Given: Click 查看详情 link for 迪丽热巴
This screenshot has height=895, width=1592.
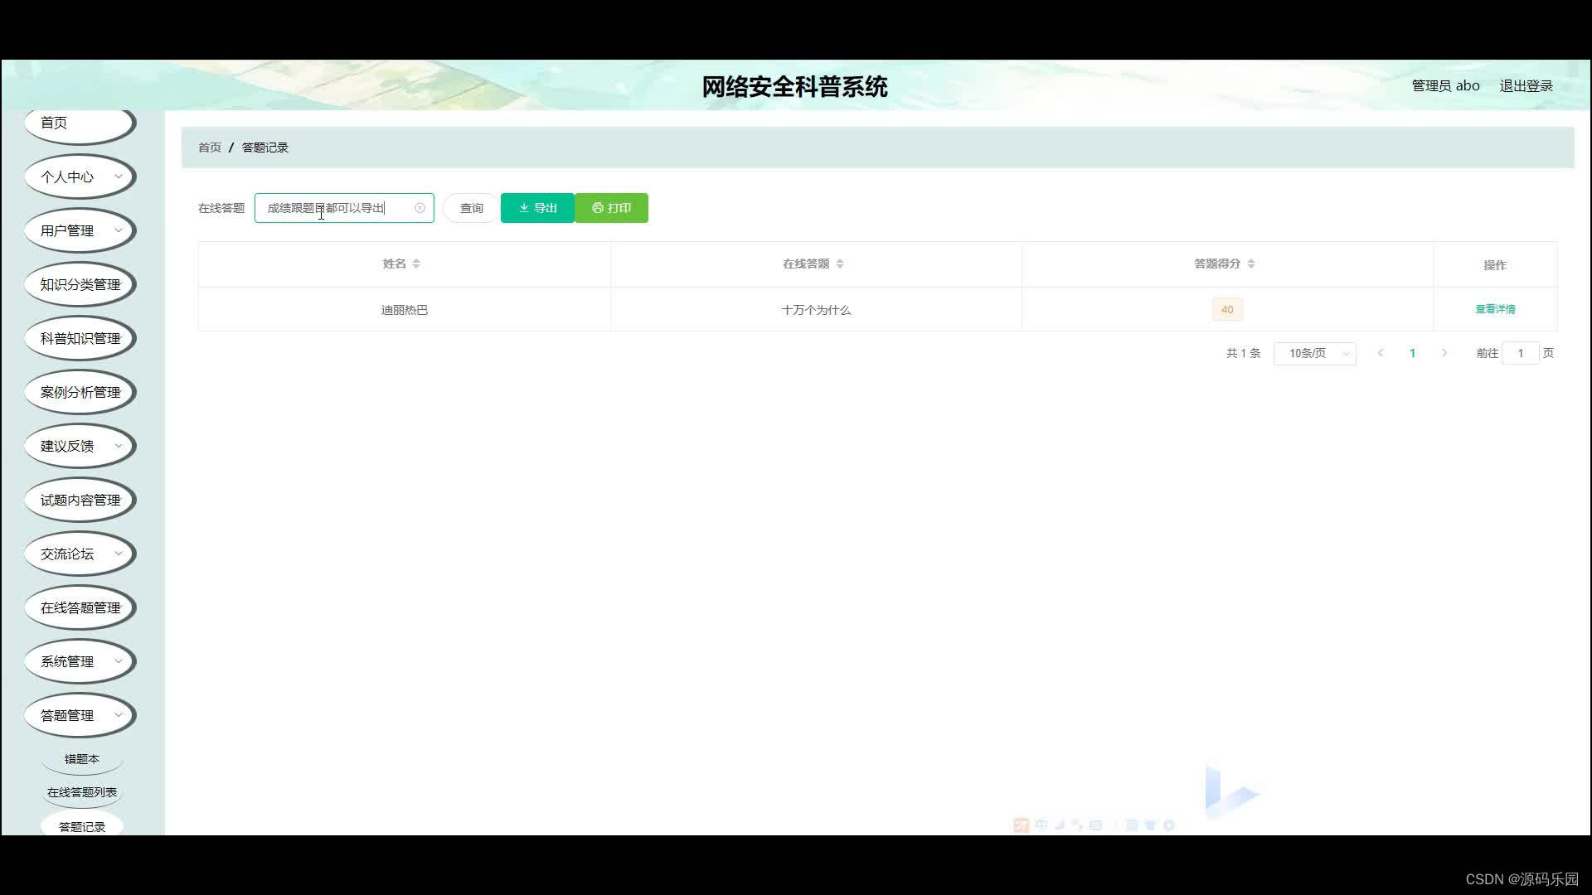Looking at the screenshot, I should [1495, 309].
